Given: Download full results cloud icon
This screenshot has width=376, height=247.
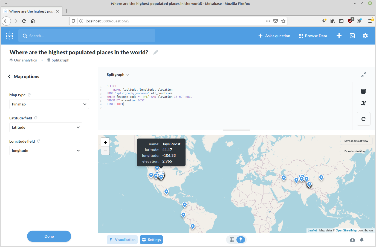Looking at the screenshot, I should pos(352,240).
